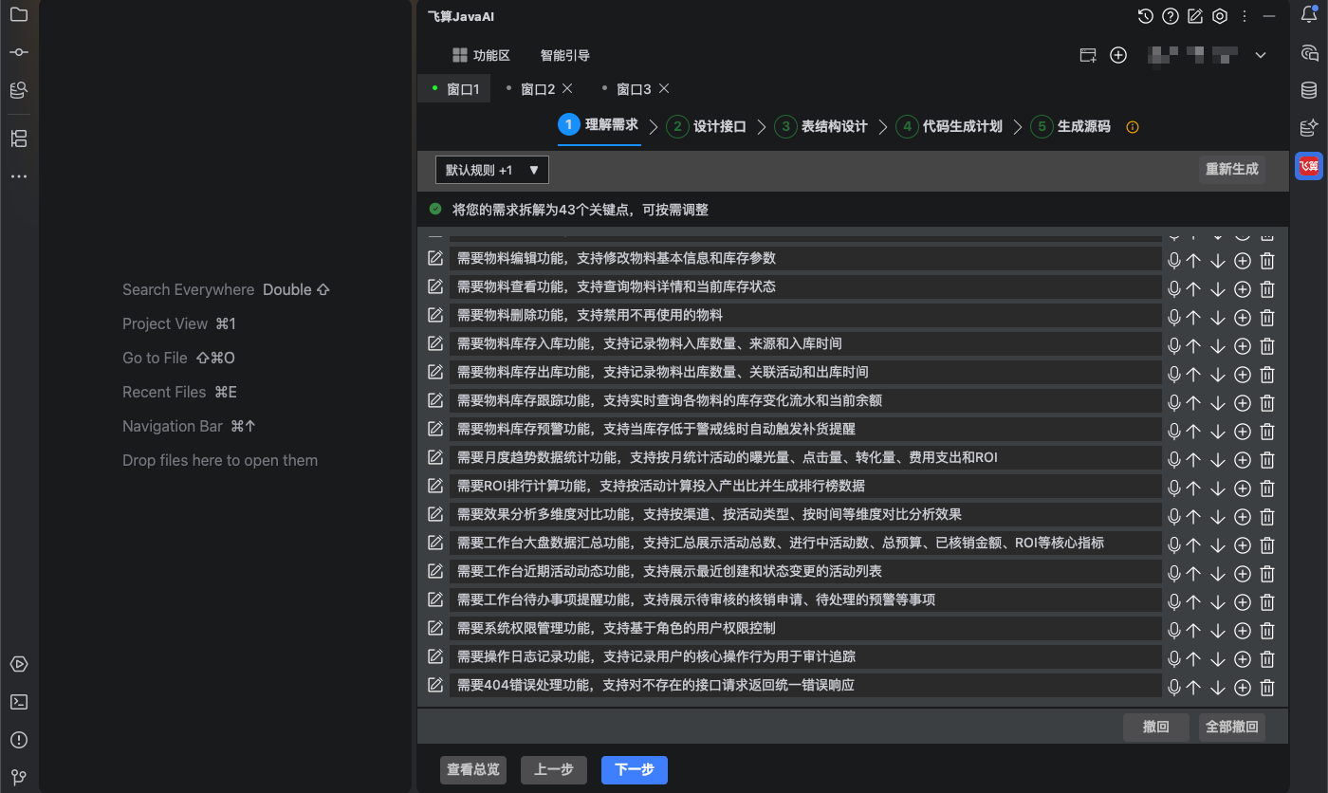
Task: Delete the 需要404错误处理功能 row
Action: (1267, 688)
